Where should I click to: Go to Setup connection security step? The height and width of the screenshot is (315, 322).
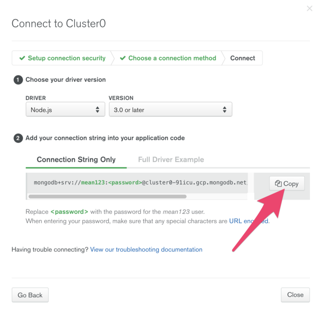pos(67,58)
